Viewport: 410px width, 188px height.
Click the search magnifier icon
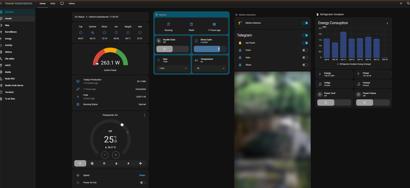click(408, 3)
